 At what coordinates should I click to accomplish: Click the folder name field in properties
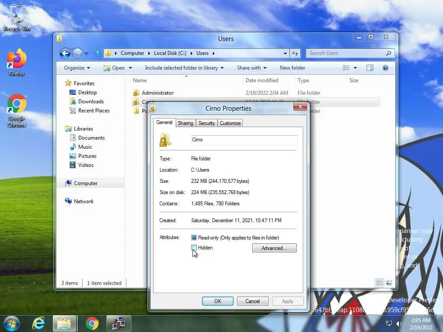pyautogui.click(x=244, y=140)
